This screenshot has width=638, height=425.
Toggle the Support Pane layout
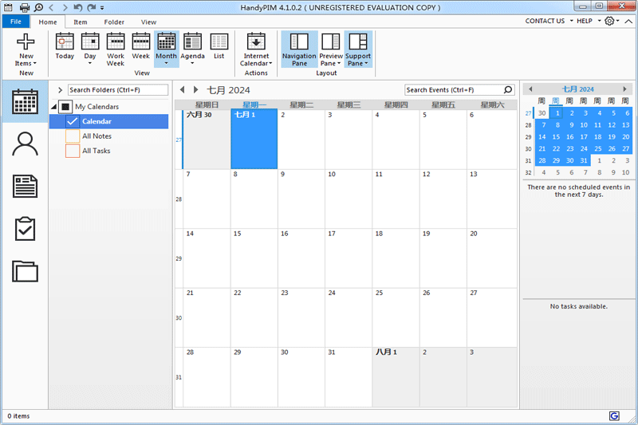pyautogui.click(x=358, y=49)
